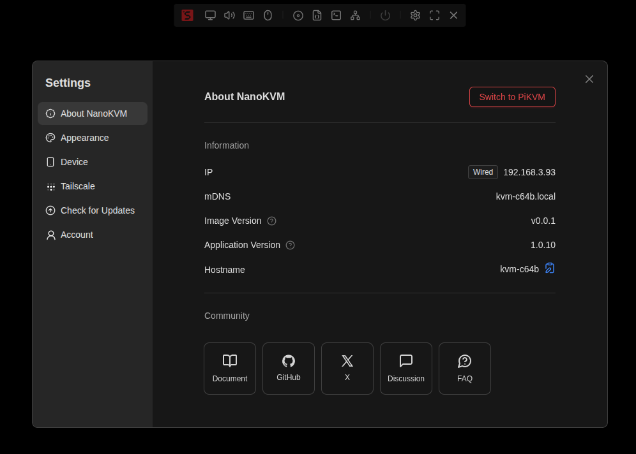Click the Information section label
The height and width of the screenshot is (454, 636).
tap(227, 145)
